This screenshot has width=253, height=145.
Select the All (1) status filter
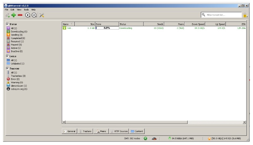(14, 28)
